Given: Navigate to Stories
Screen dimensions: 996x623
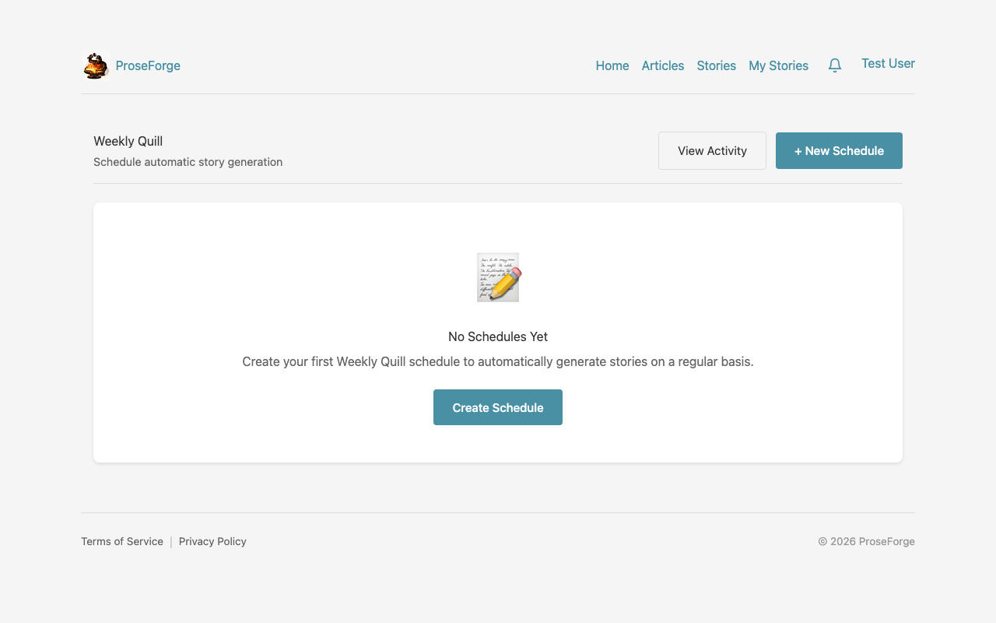Looking at the screenshot, I should pos(717,66).
